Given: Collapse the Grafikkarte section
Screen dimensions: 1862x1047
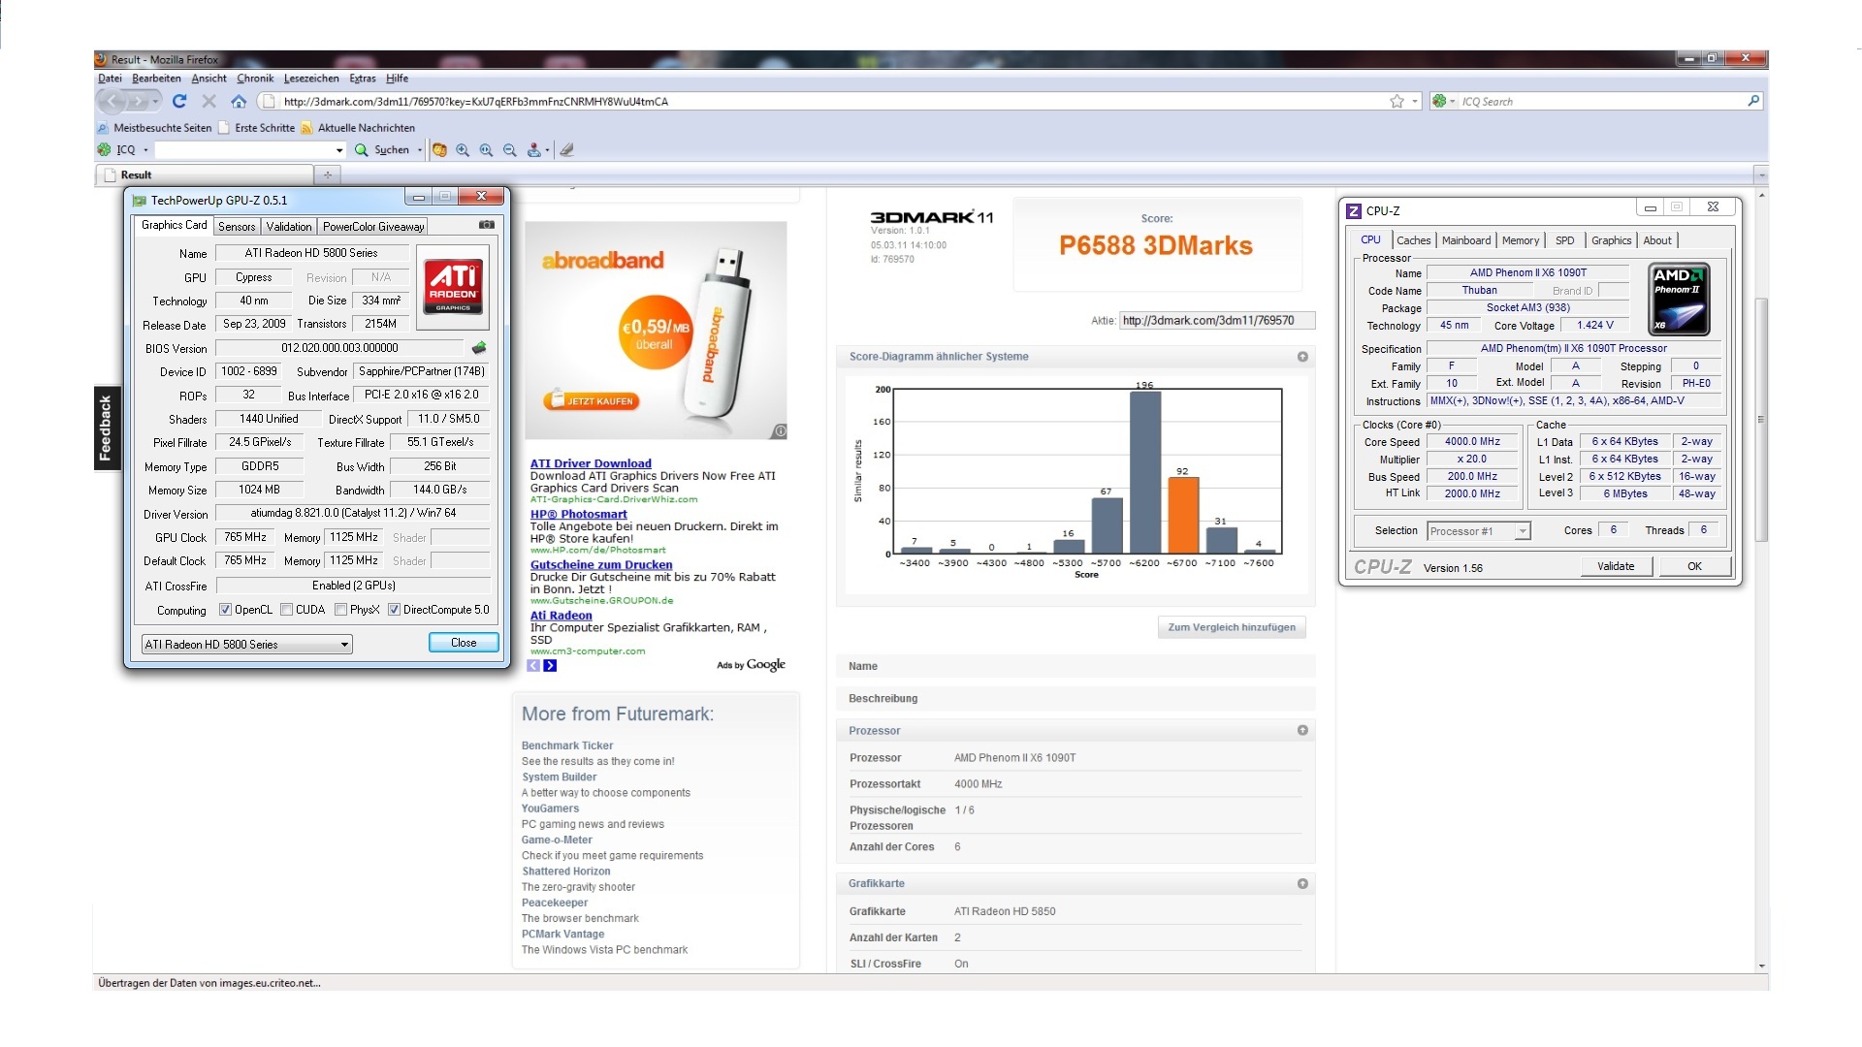Looking at the screenshot, I should coord(1302,883).
